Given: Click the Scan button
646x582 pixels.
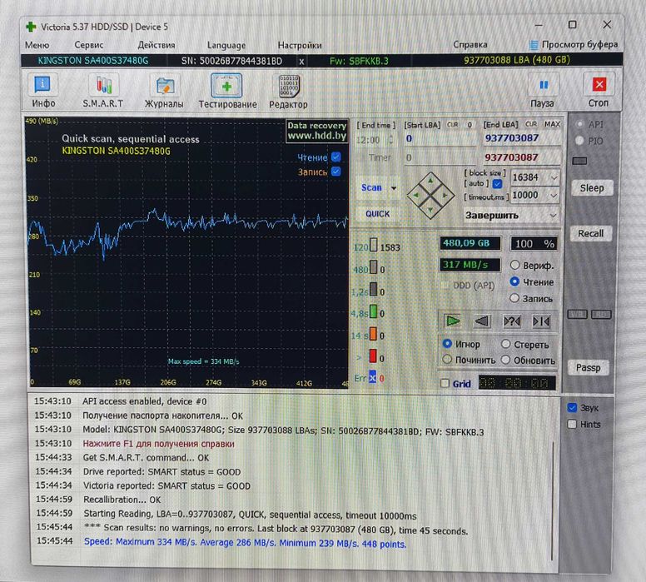Looking at the screenshot, I should tap(371, 188).
